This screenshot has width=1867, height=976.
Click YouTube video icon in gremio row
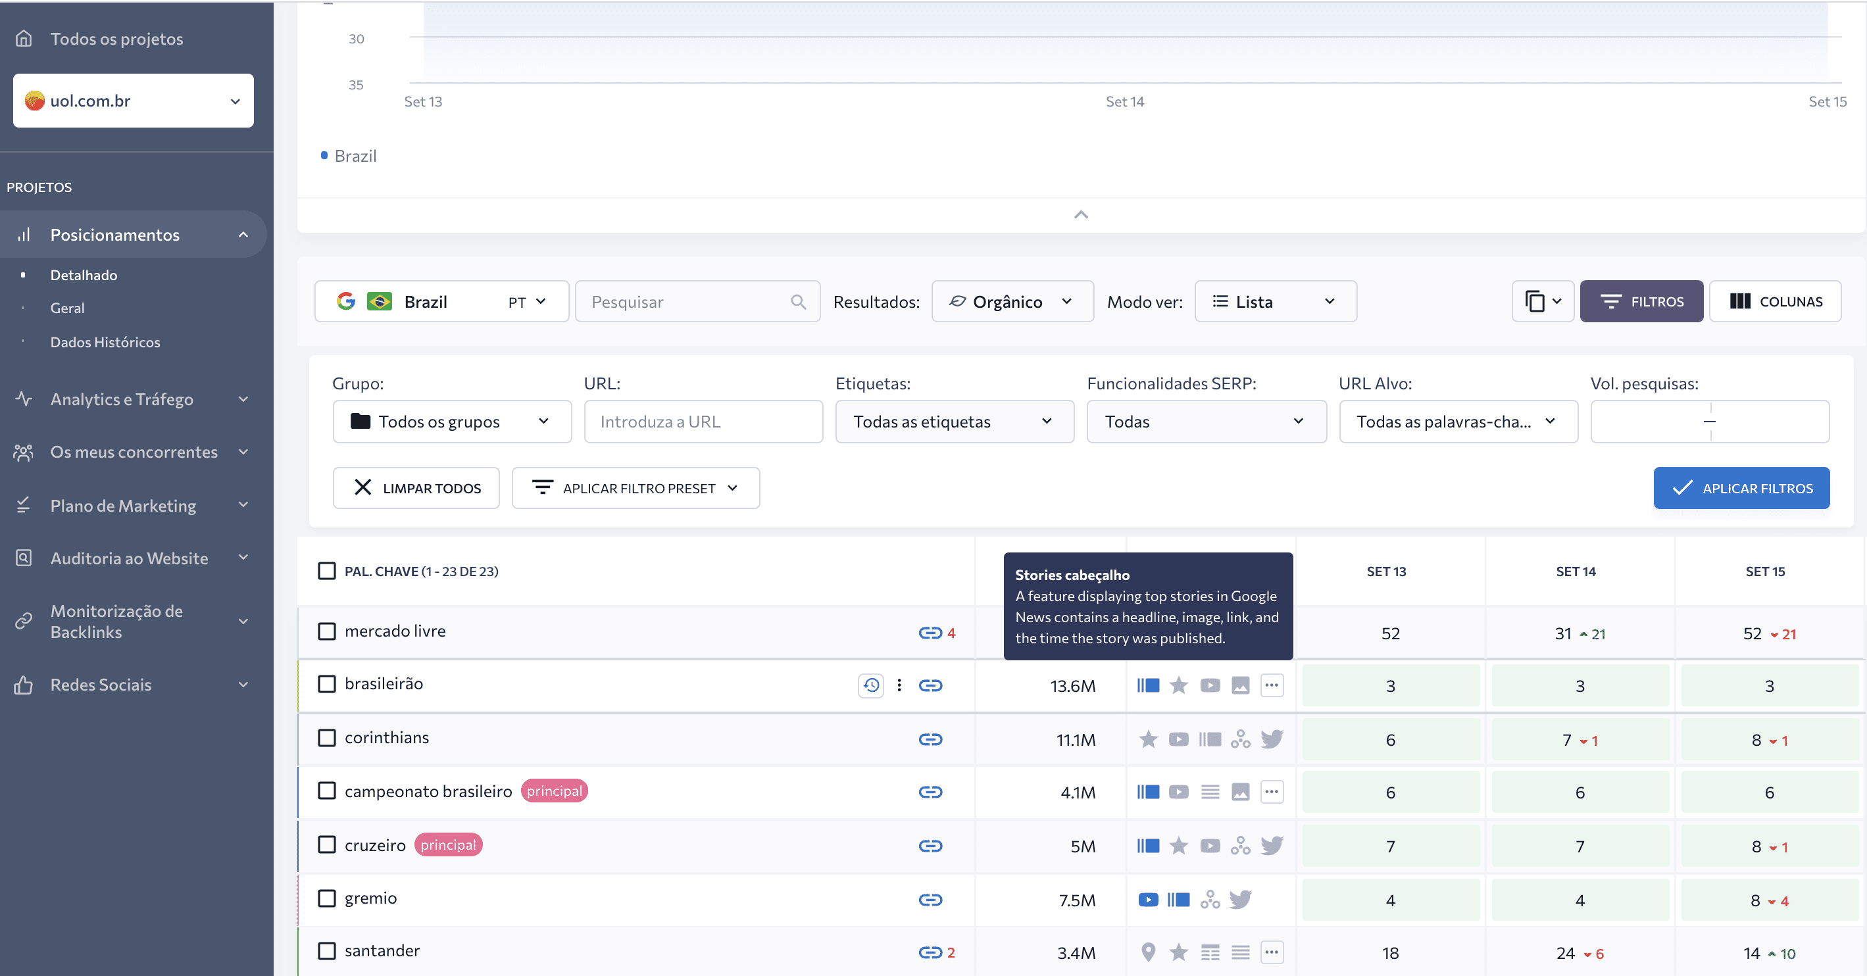pos(1148,899)
